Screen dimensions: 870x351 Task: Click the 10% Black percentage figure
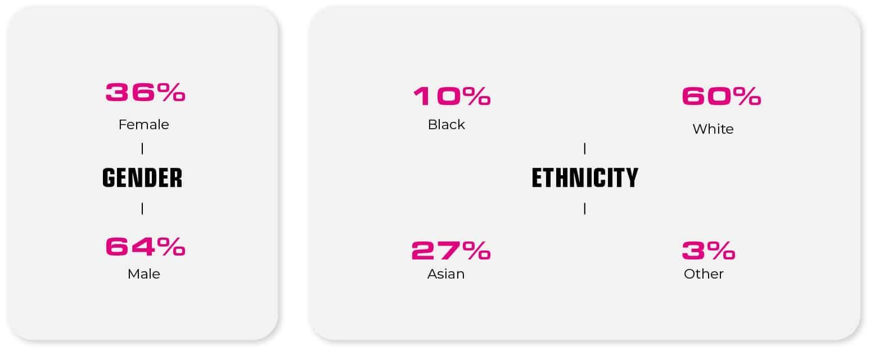point(452,97)
